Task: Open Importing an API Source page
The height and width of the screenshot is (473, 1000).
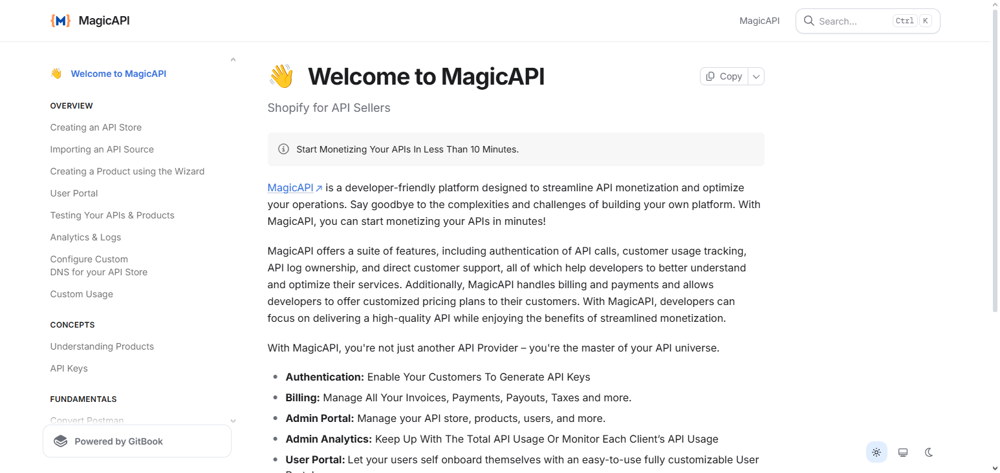Action: point(102,149)
